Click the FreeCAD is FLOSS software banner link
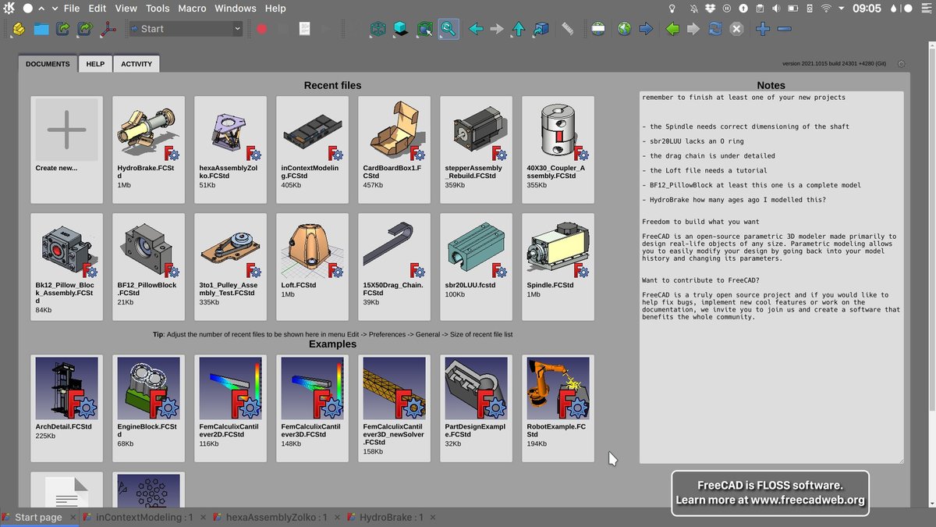Screen dimensions: 936x527 [770, 493]
